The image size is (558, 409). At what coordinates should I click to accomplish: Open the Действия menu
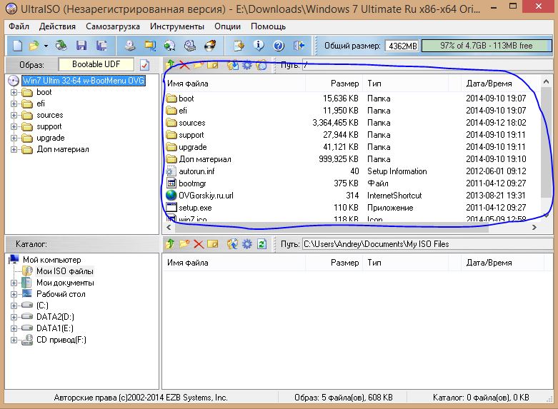(x=57, y=26)
